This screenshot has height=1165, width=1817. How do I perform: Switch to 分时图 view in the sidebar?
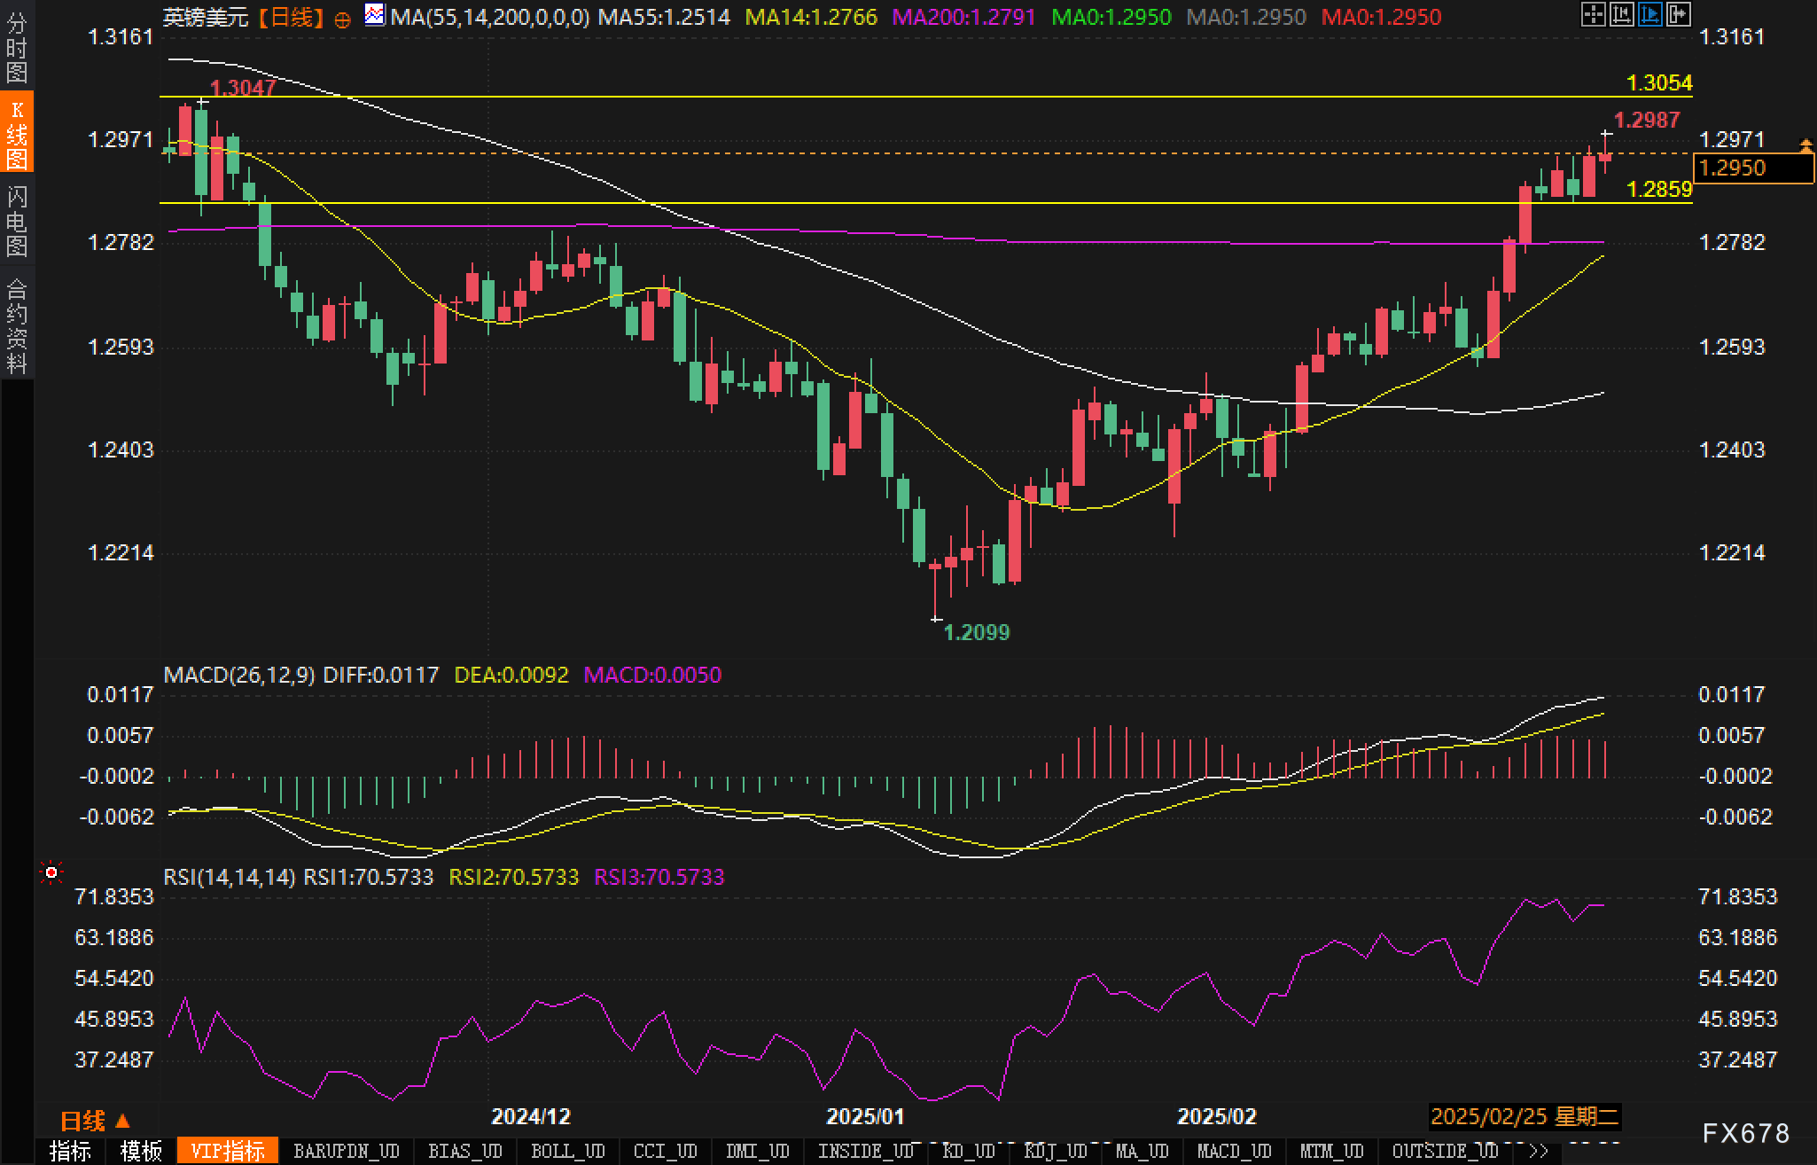(x=17, y=46)
